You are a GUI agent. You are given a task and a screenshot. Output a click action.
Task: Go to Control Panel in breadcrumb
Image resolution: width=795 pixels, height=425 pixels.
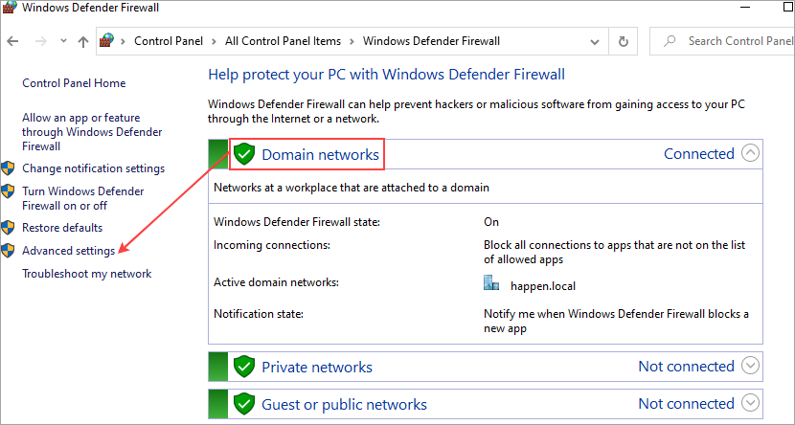(x=170, y=41)
